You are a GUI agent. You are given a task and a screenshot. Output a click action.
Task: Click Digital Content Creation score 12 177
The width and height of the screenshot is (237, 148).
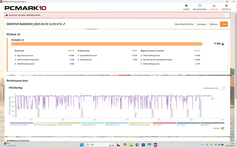coord(197,51)
